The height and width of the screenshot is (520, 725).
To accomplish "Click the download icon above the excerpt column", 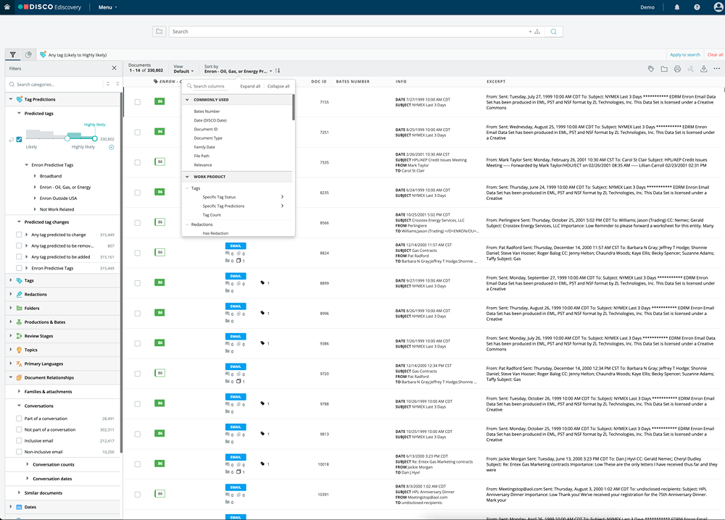I will 704,67.
